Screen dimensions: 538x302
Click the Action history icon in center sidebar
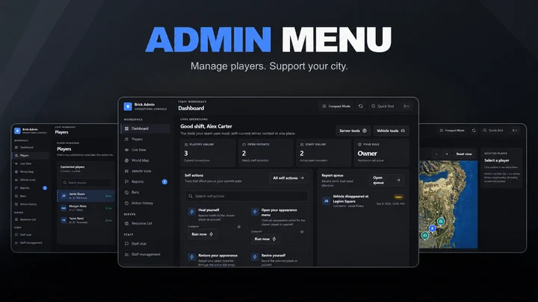point(126,203)
